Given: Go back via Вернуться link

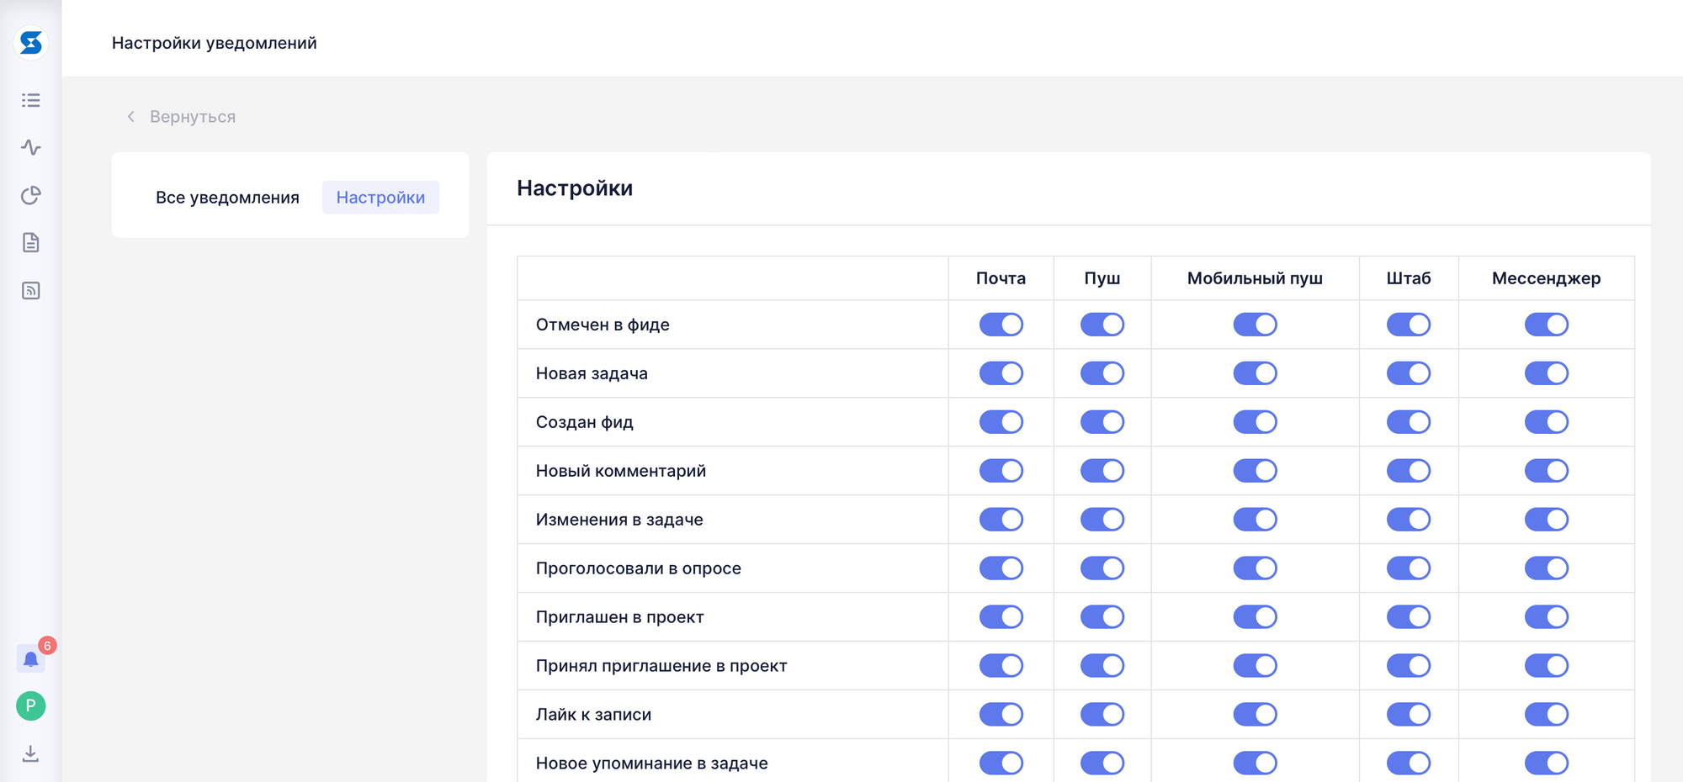Looking at the screenshot, I should pos(193,117).
